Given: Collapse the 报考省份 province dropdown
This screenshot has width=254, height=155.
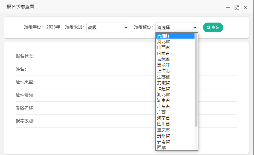Looking at the screenshot, I should point(177,27).
